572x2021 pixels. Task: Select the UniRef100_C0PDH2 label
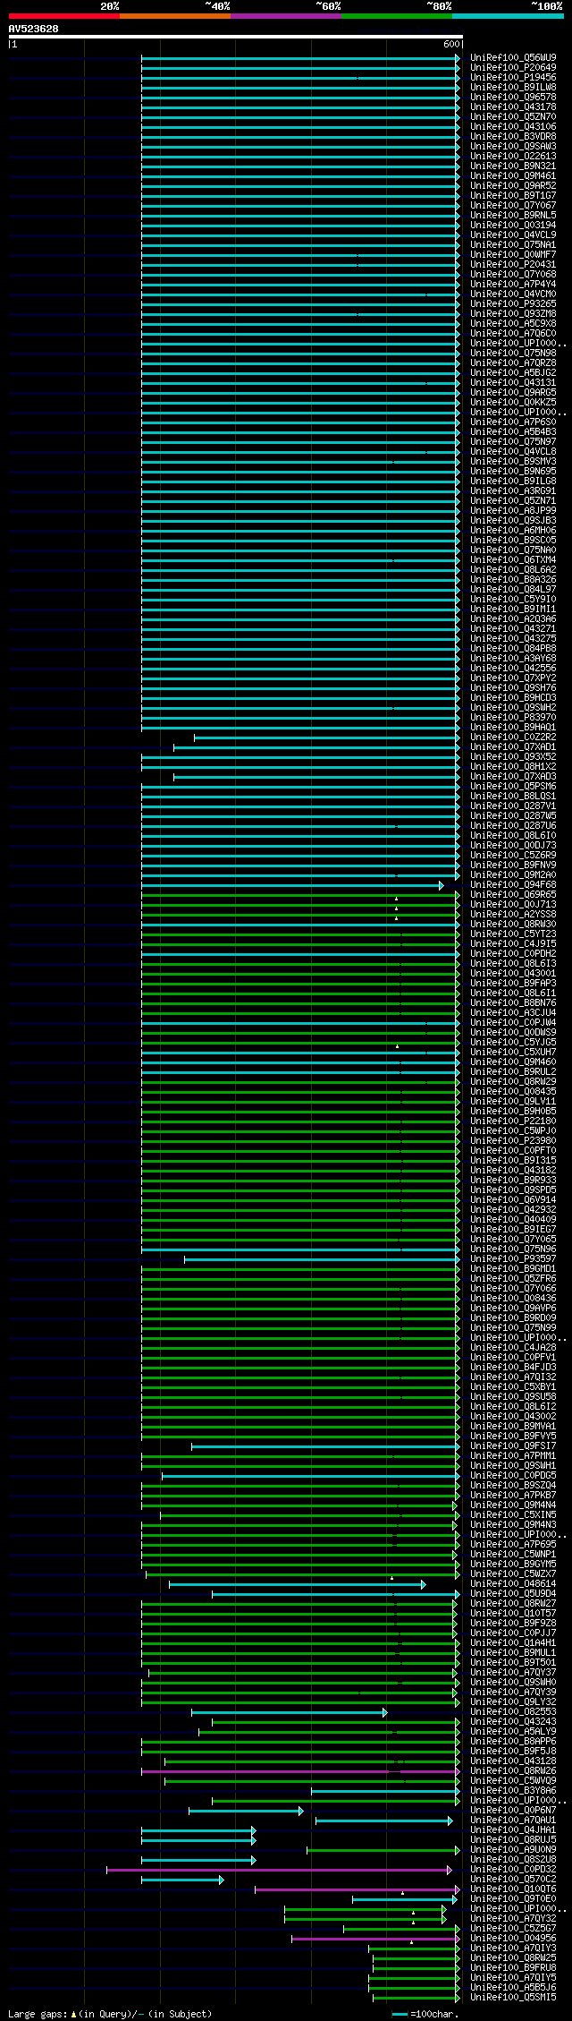pos(513,953)
